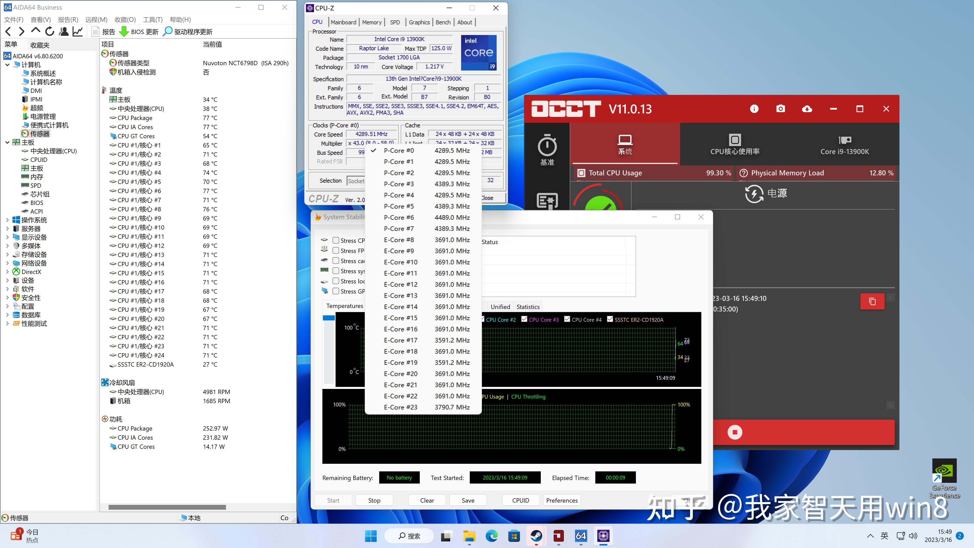This screenshot has height=548, width=974.
Task: Switch to the CPU-Z Memory tab
Action: (x=371, y=22)
